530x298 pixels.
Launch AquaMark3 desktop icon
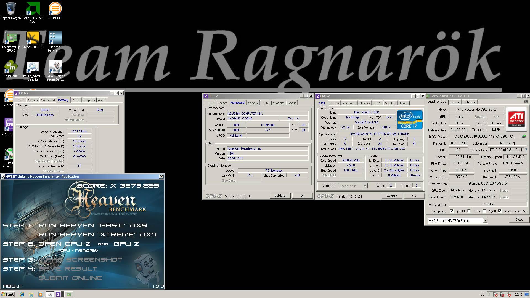click(x=11, y=69)
